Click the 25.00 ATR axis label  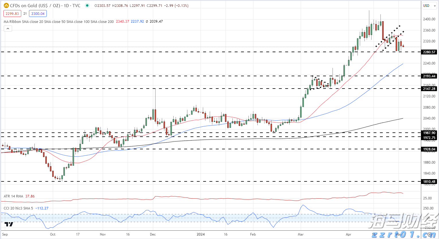(428, 198)
